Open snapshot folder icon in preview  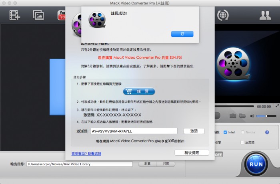point(242,116)
